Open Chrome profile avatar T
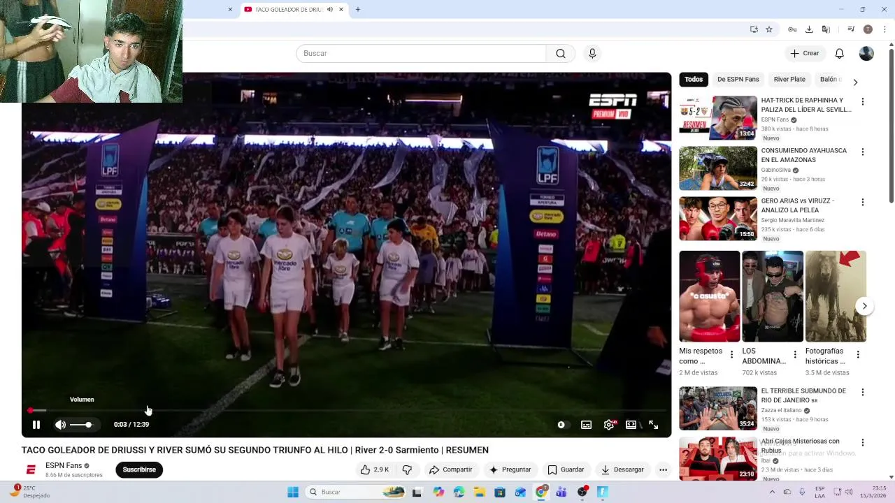 (x=868, y=29)
